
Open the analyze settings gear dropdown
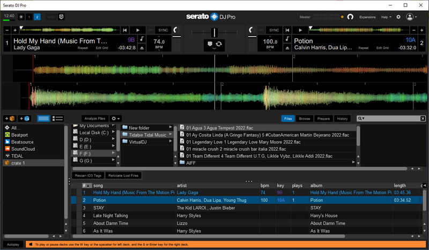click(115, 119)
